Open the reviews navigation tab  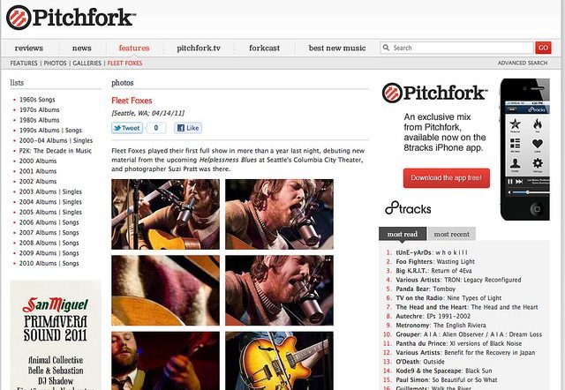click(x=29, y=48)
